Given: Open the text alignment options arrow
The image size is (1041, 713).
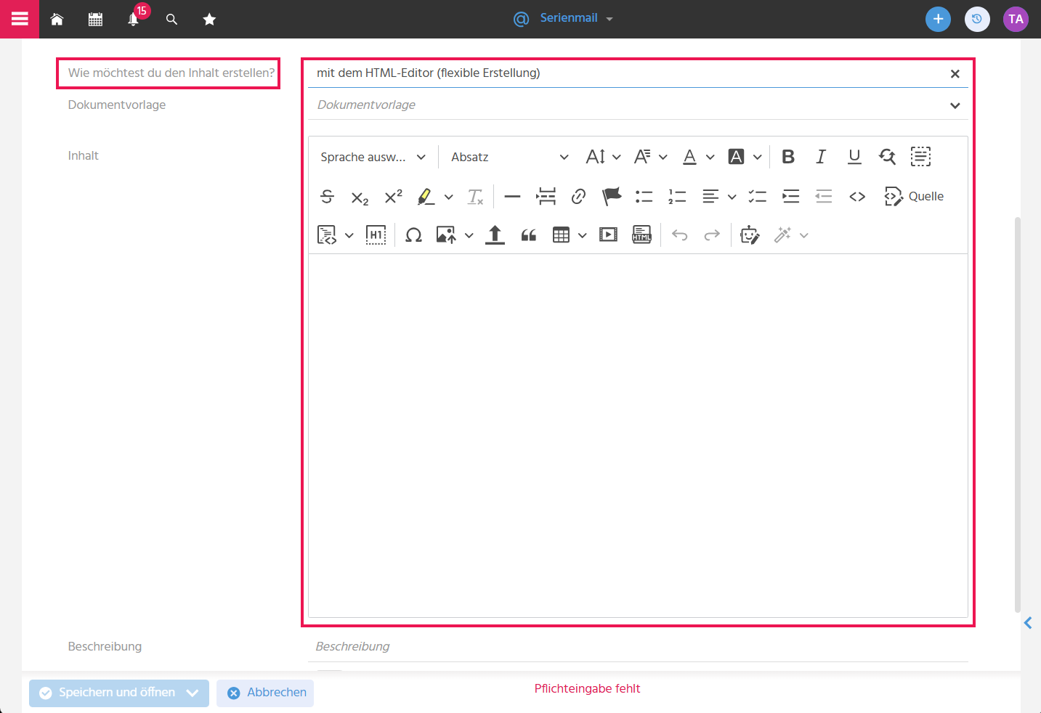Looking at the screenshot, I should (x=732, y=197).
